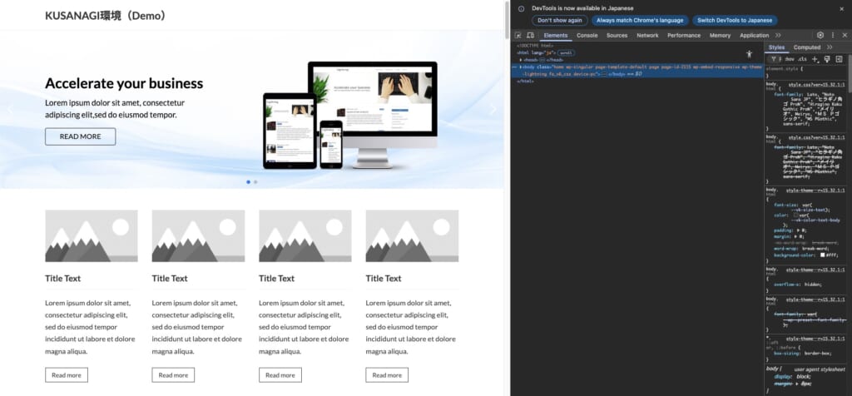The height and width of the screenshot is (396, 852).
Task: Open the rendering emulation paintbrush icon
Action: (x=827, y=59)
